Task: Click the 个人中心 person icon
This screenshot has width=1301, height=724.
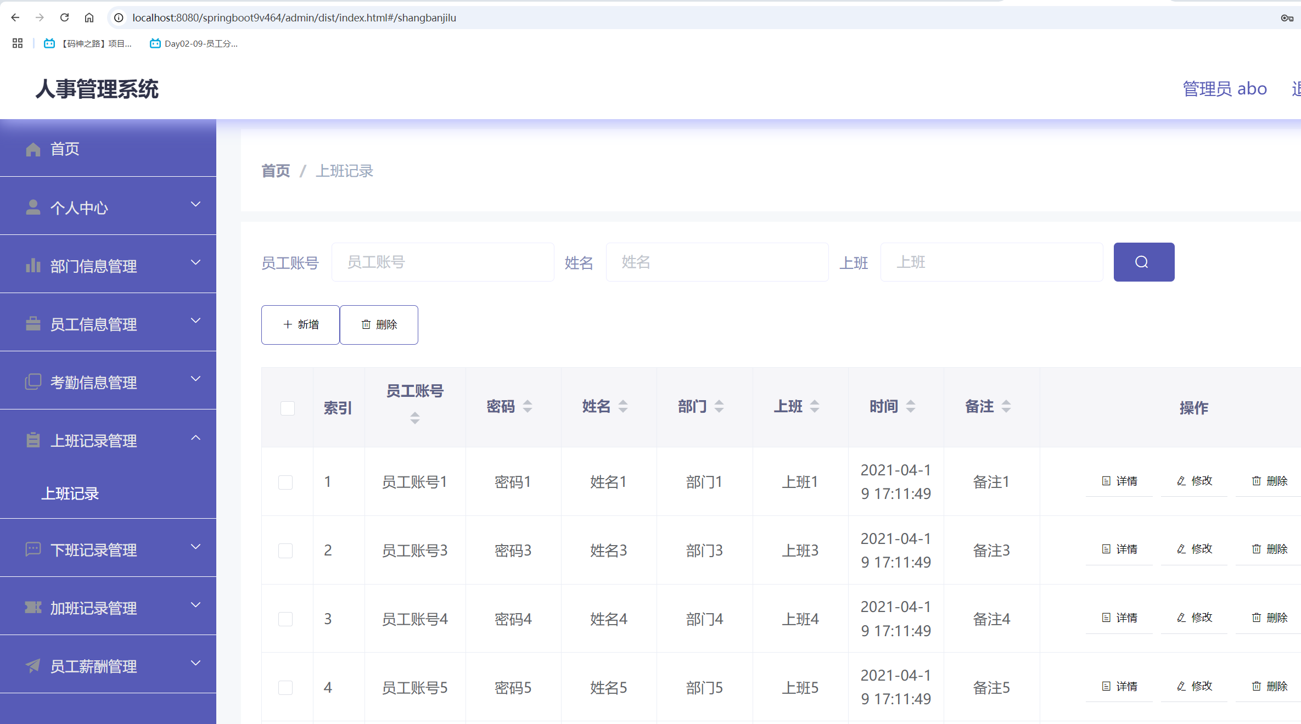Action: 32,207
